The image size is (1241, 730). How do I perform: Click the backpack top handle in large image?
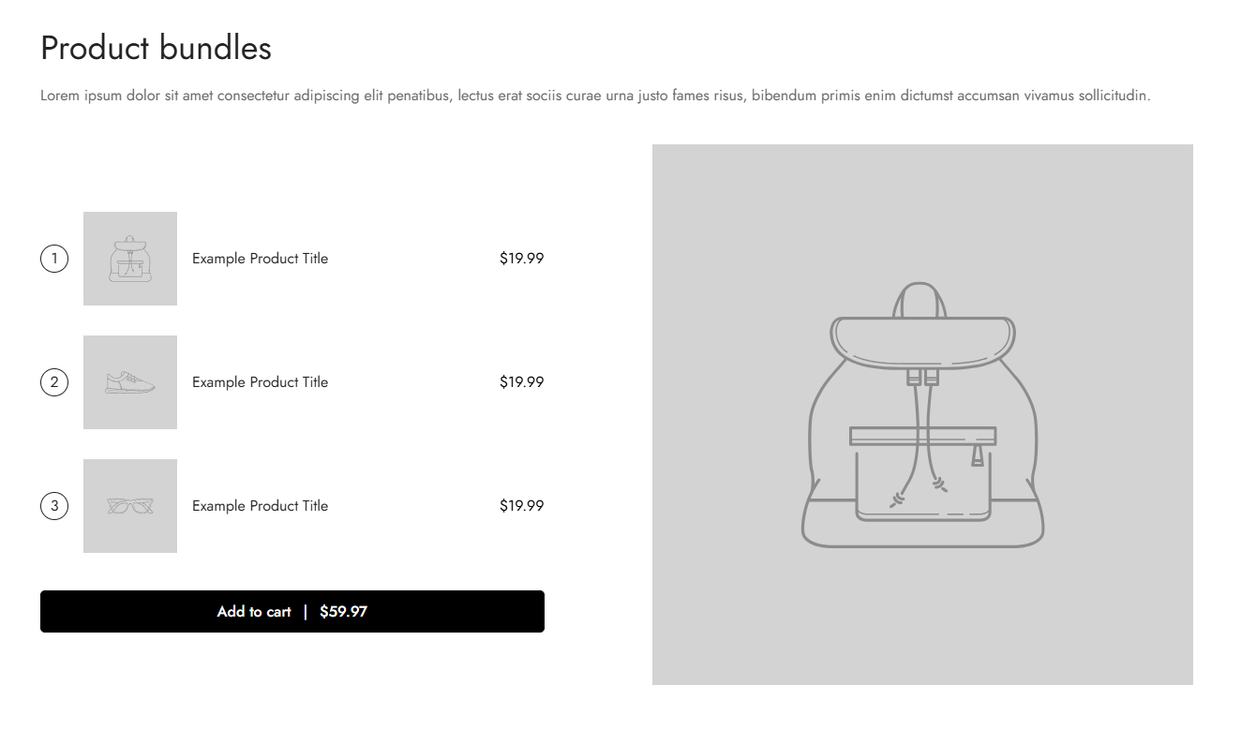click(920, 300)
